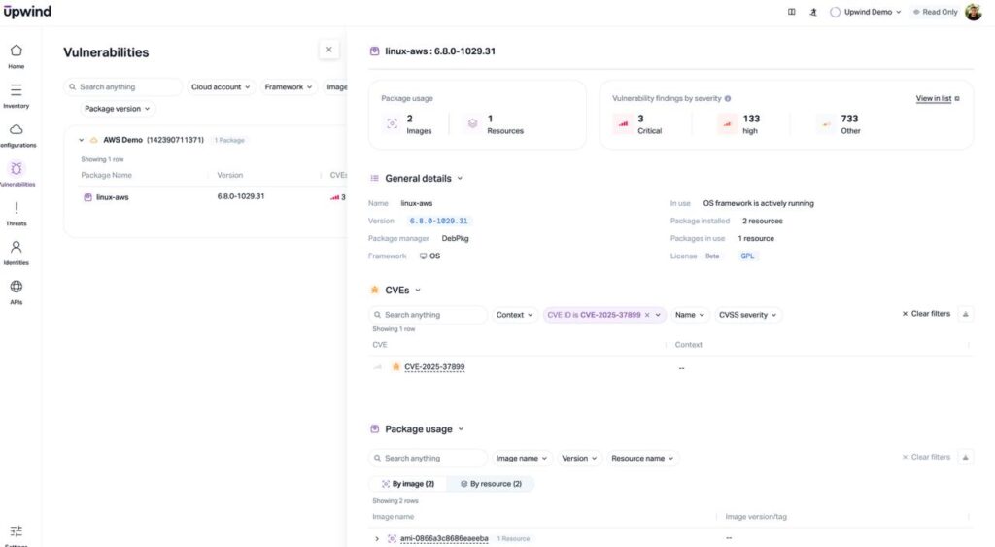Open the Cloud account filter dropdown
Viewport: 995px width, 547px height.
coord(221,86)
